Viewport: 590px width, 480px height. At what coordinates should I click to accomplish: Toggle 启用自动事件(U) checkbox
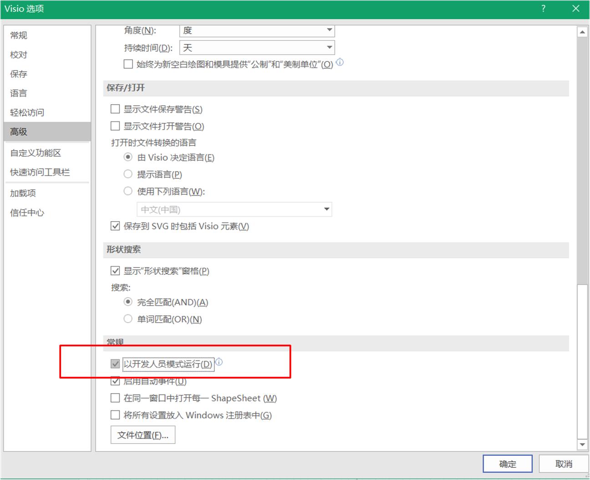(x=115, y=381)
